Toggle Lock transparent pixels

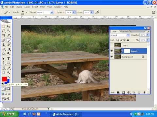tap(117, 40)
